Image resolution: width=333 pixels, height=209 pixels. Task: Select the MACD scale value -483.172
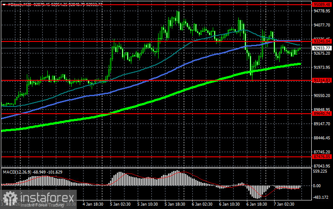point(321,197)
